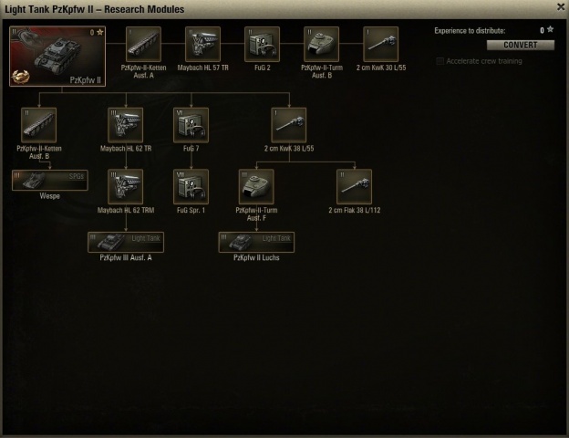Viewport: 569px width, 438px height.
Task: Click the 2 cm KwK 30 L/55 gun icon
Action: click(x=380, y=44)
